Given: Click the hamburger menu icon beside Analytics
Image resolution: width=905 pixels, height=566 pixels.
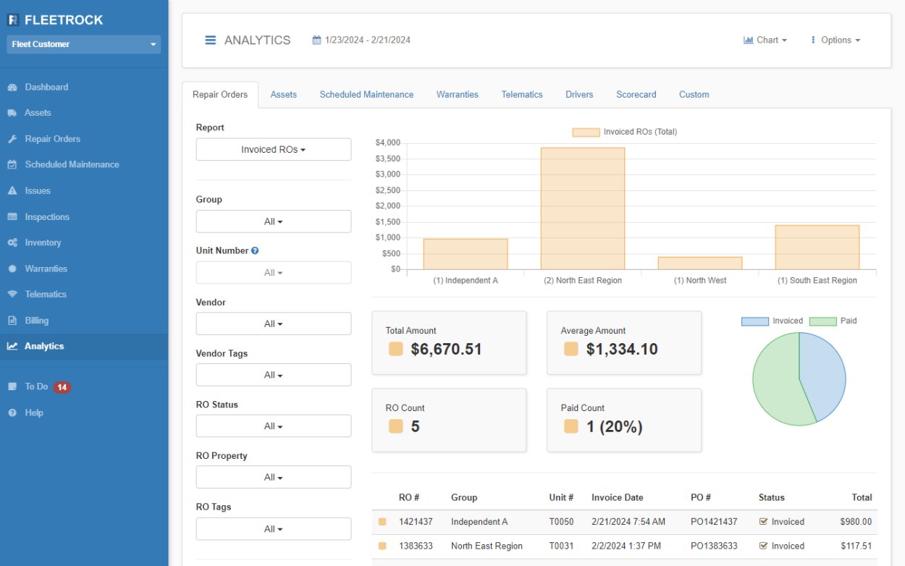Looking at the screenshot, I should click(211, 41).
